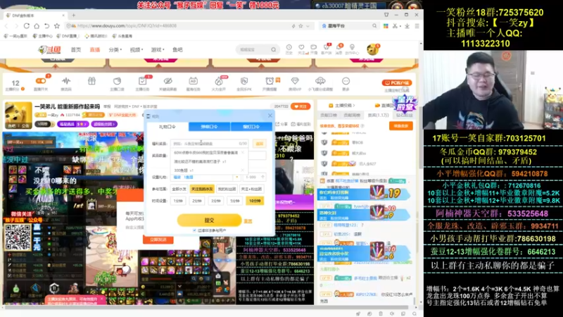Open the colorful apps grid icon

(386, 26)
